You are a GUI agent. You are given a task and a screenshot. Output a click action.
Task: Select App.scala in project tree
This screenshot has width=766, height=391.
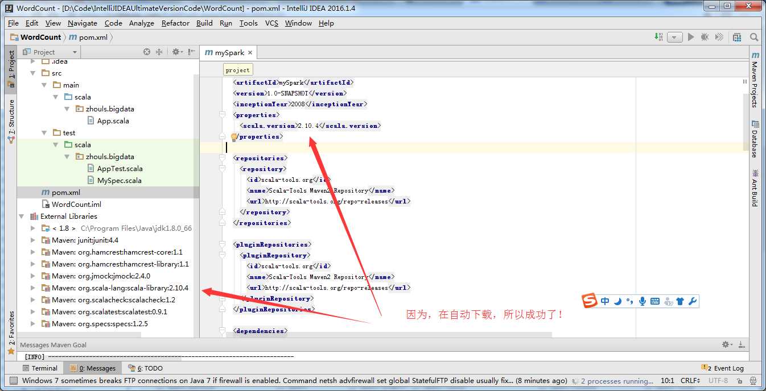[109, 120]
